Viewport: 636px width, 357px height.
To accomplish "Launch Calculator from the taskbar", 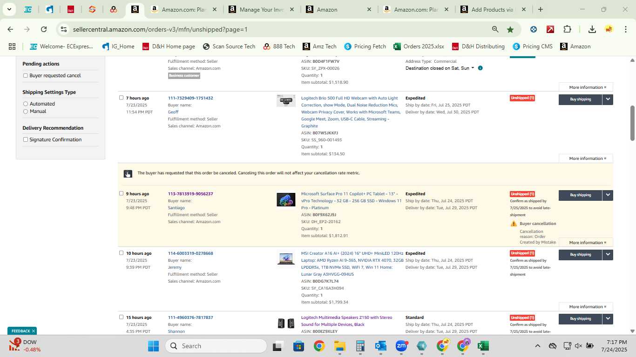I will click(360, 346).
